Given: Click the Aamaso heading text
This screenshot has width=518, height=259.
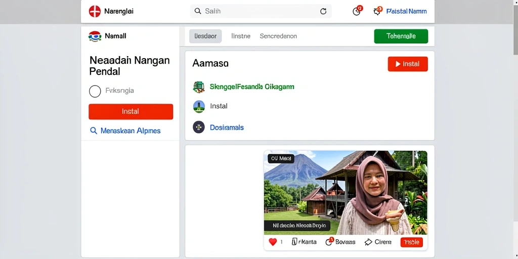Looking at the screenshot, I should tap(210, 63).
